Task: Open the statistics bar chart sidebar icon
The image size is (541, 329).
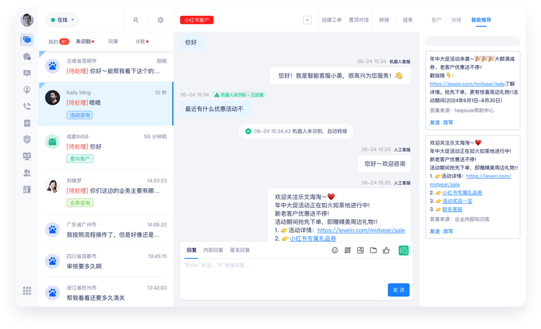Action: click(27, 190)
